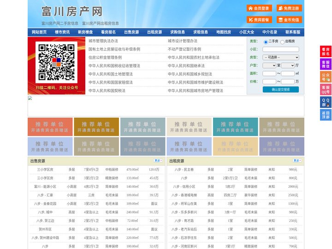Image resolution: width=332 pixels, height=249 pixels.
Task: Open 求购信息 navigation item
Action: (x=178, y=32)
